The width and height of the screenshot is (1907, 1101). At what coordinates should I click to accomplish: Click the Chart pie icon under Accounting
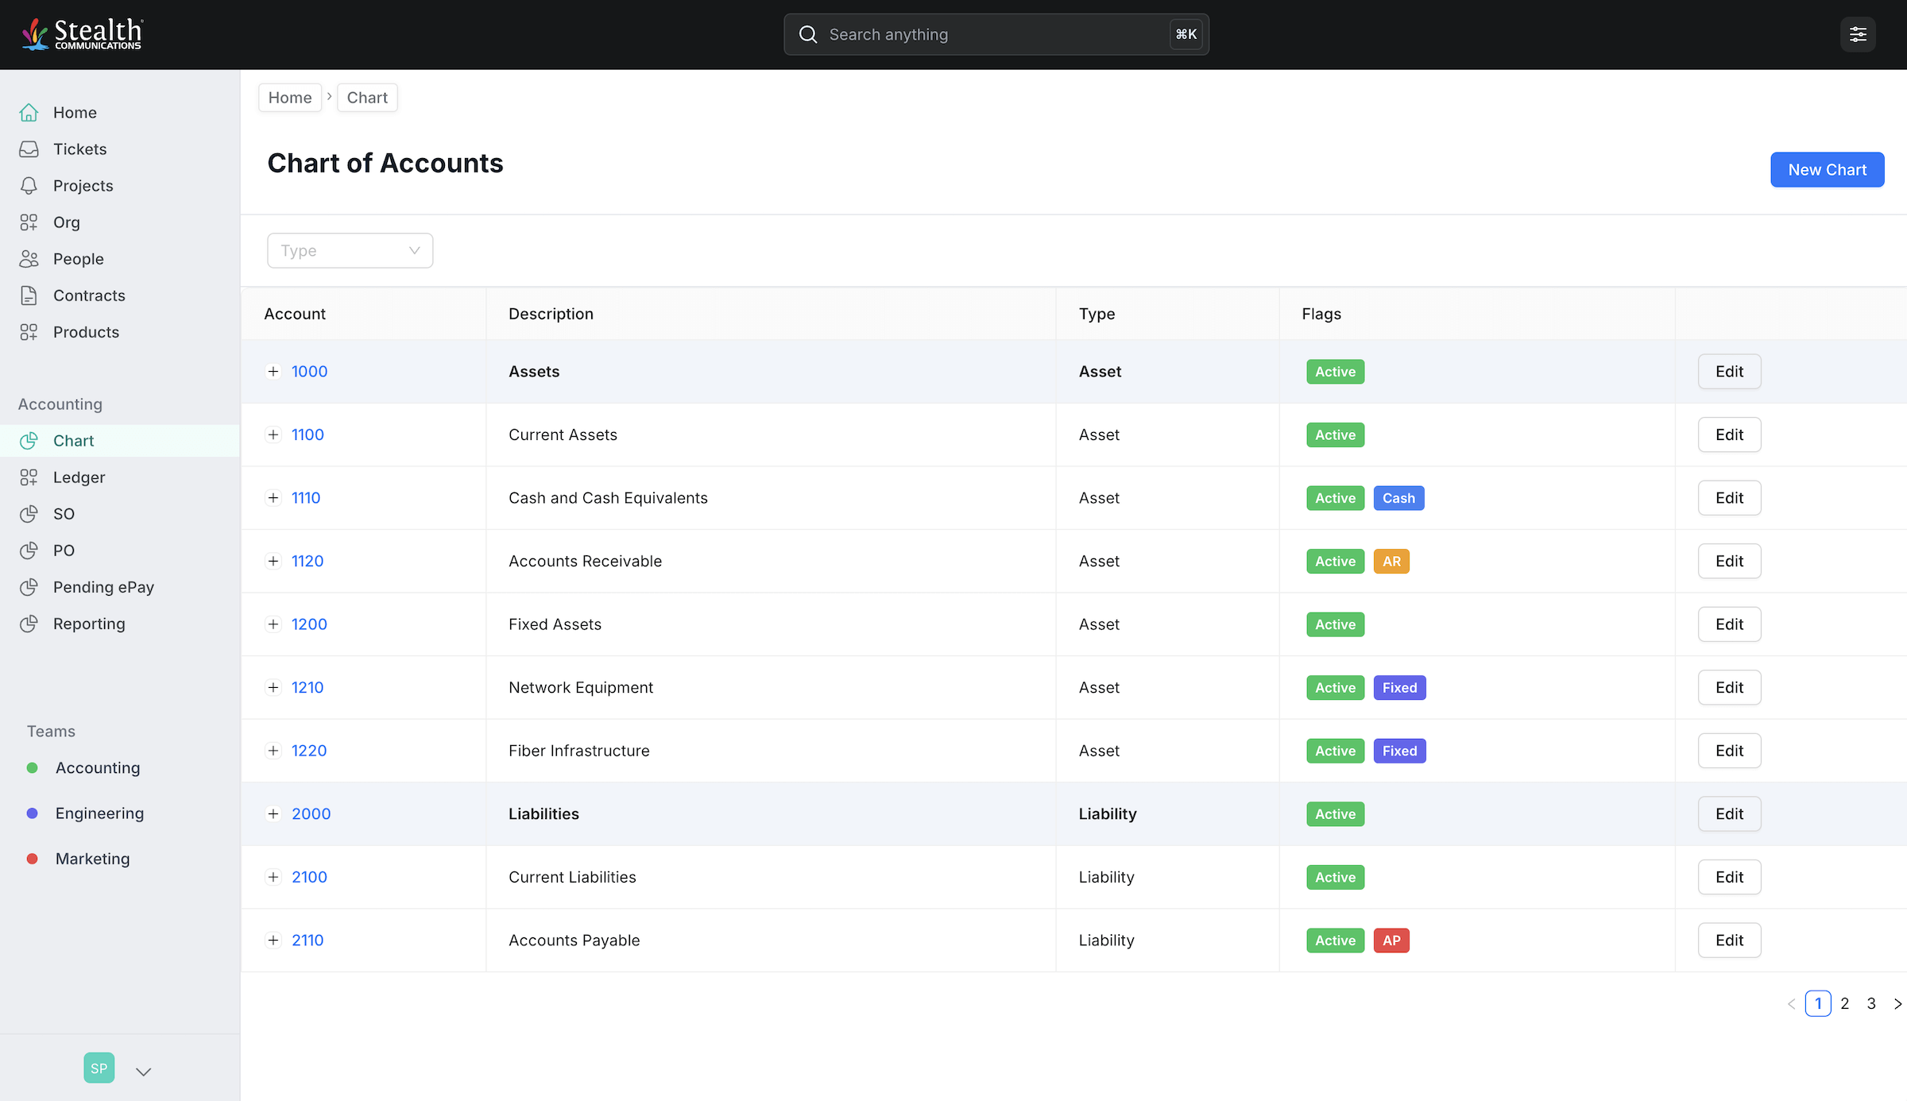coord(30,440)
